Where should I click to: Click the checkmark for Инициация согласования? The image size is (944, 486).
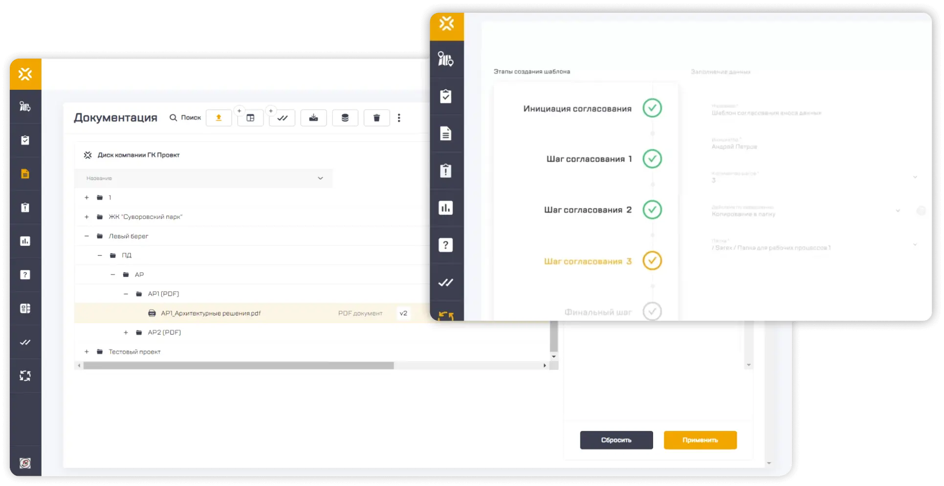click(x=652, y=108)
